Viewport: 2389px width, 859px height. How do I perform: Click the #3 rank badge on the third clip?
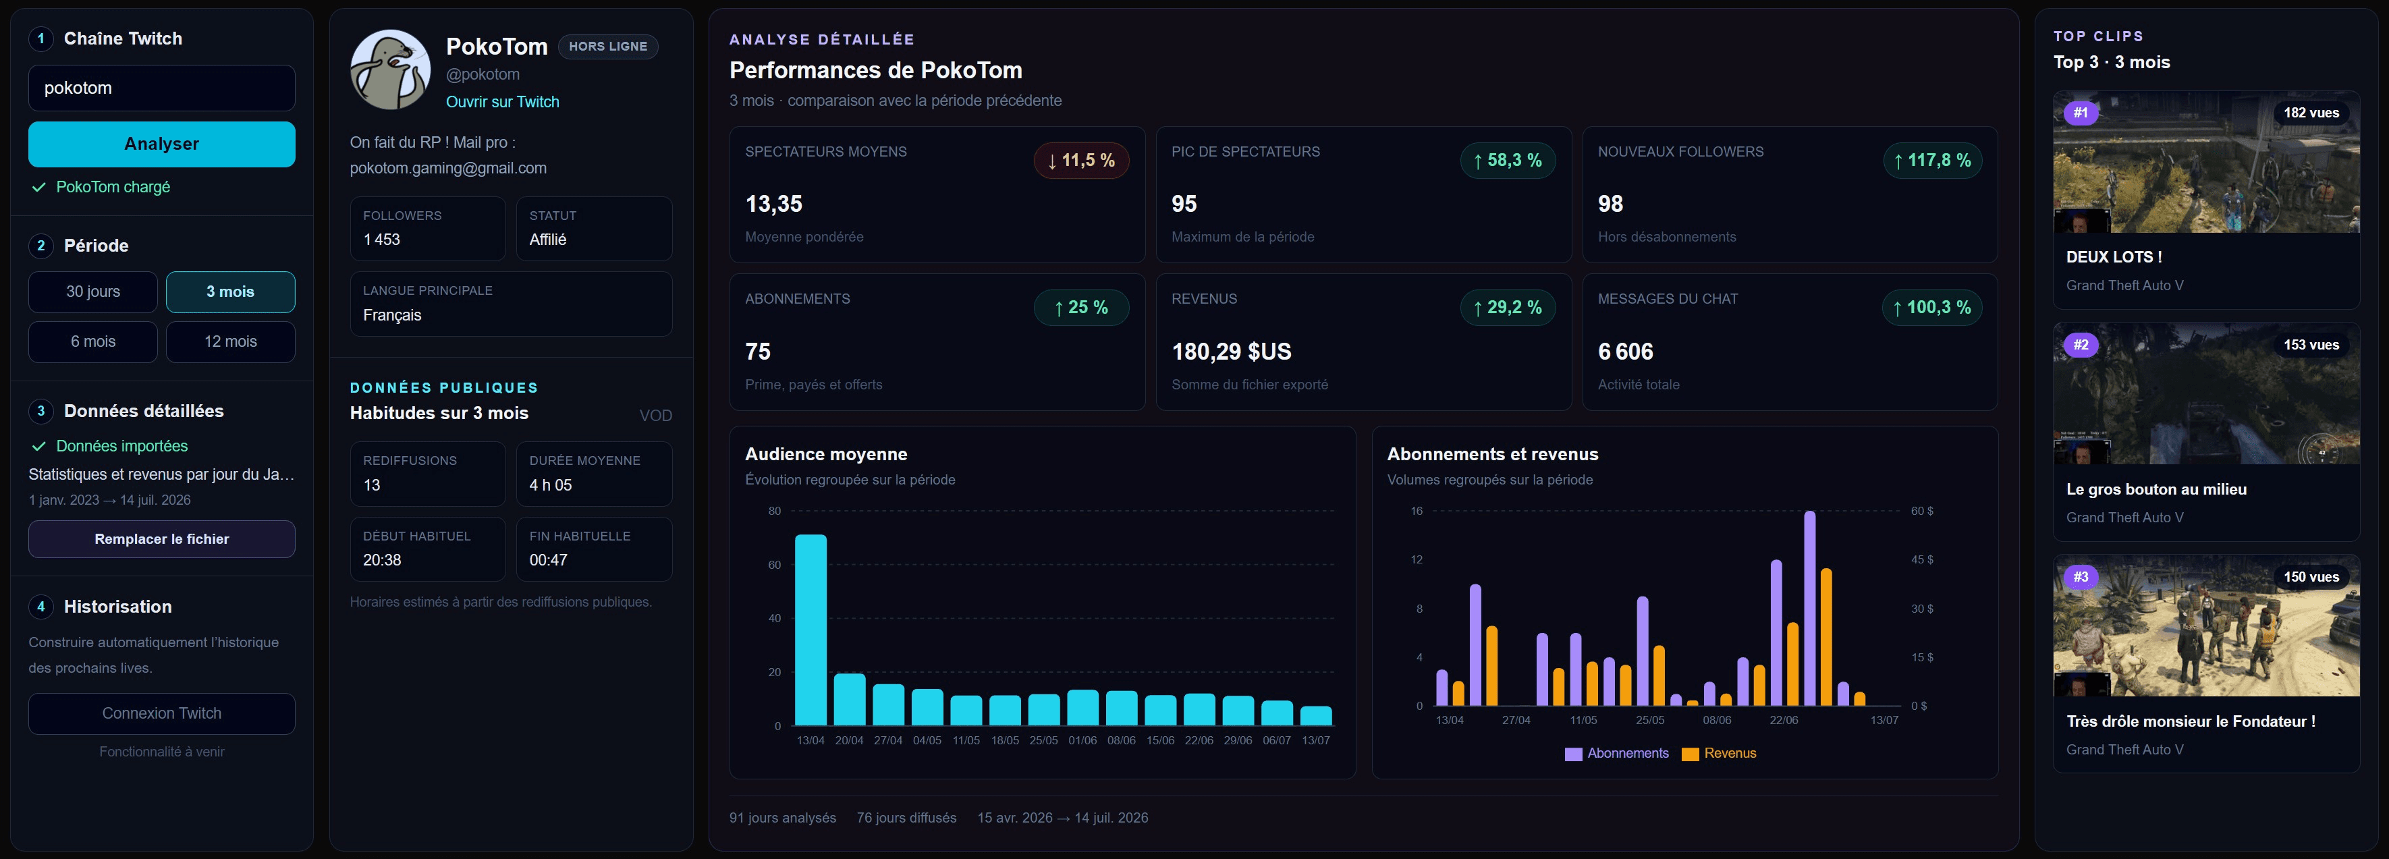[2081, 577]
